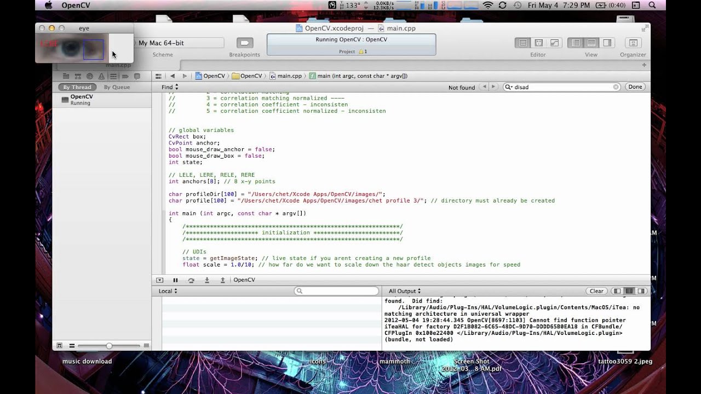The height and width of the screenshot is (394, 701).
Task: Show only variables view in debug area
Action: 618,291
